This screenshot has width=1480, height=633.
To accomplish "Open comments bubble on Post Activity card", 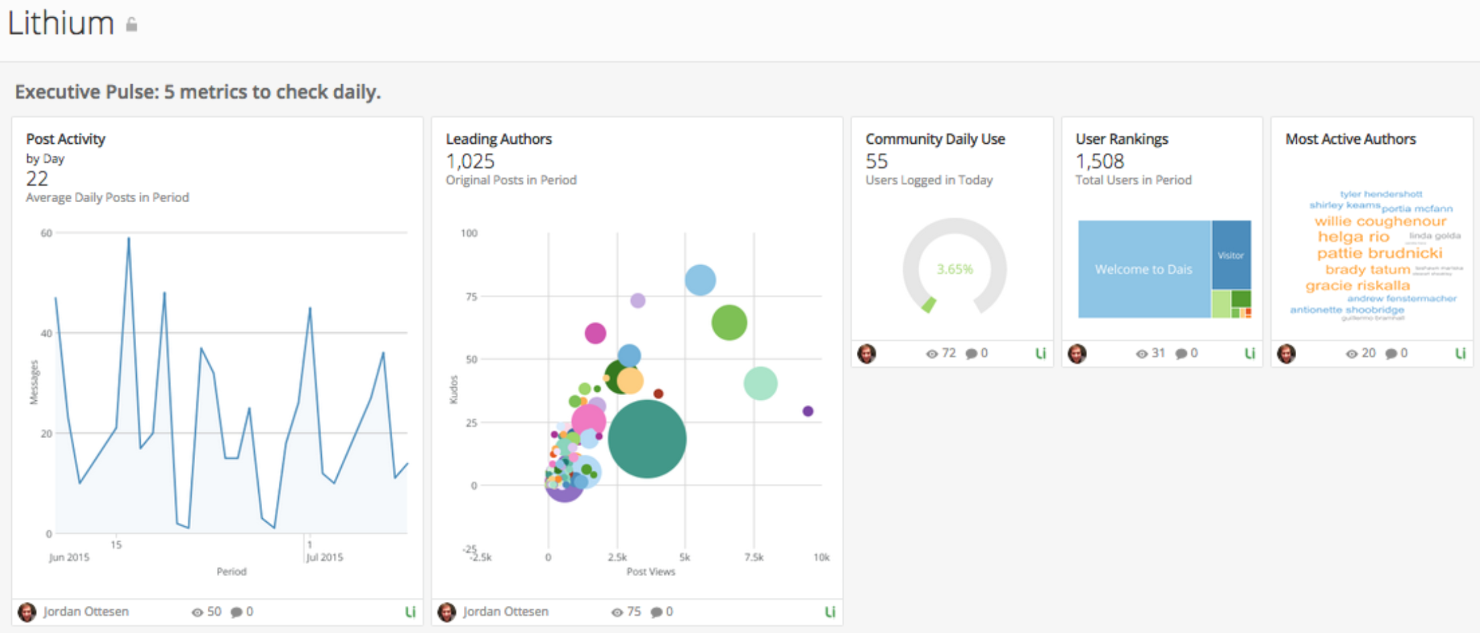I will coord(236,612).
